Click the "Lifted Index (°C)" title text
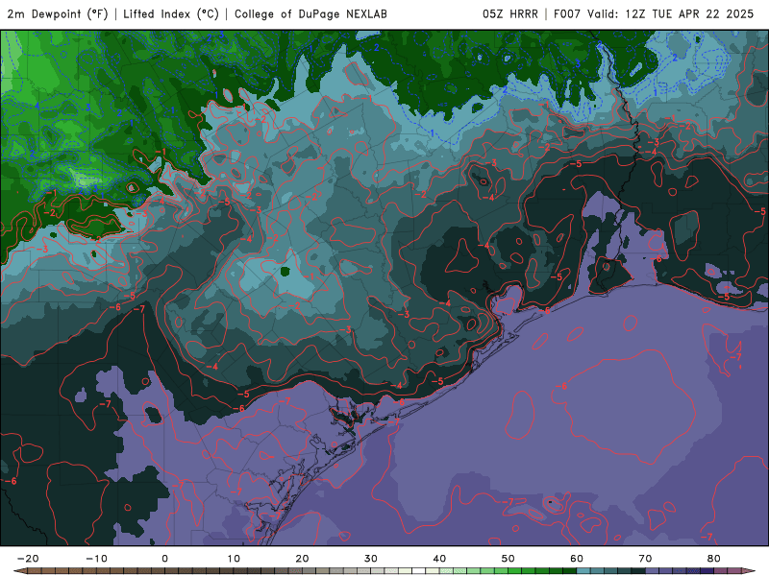The image size is (769, 576). (x=171, y=13)
